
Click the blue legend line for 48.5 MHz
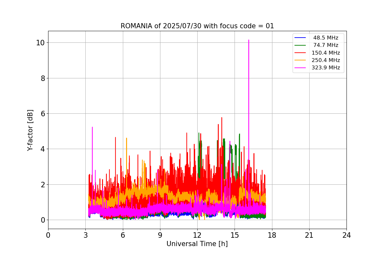[x=300, y=38]
